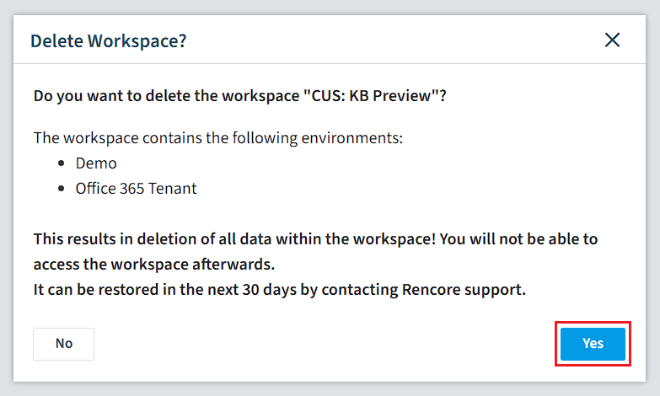This screenshot has height=396, width=660.
Task: Click the "Delete Workspace?" dialog title
Action: [x=108, y=41]
